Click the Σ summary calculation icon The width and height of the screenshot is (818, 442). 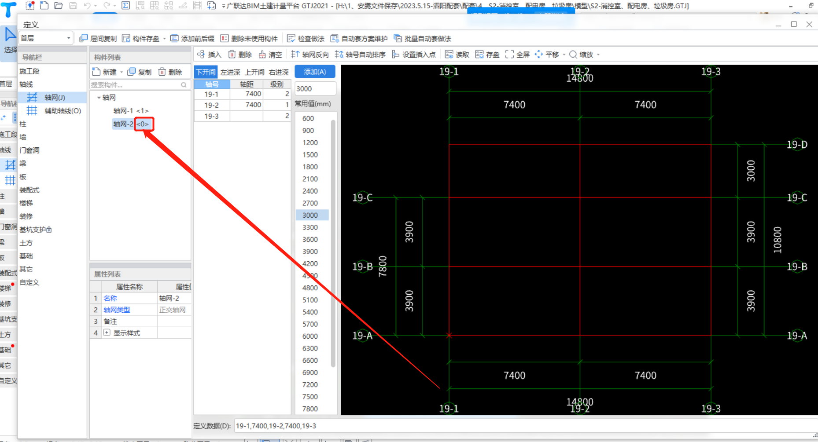tap(125, 5)
